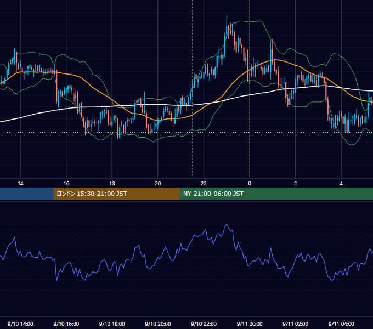Click the 9/11 02:00 label on oscillator axis
This screenshot has width=373, height=329.
[x=296, y=324]
